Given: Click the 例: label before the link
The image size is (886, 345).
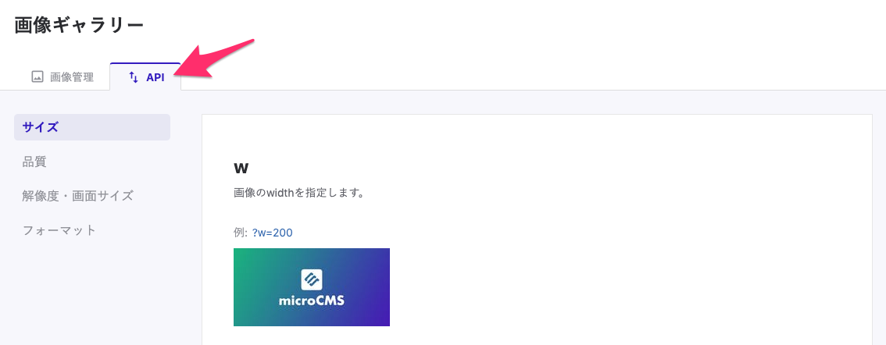Looking at the screenshot, I should pos(241,233).
